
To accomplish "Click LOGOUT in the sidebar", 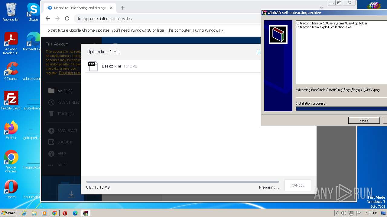I will pyautogui.click(x=60, y=142).
